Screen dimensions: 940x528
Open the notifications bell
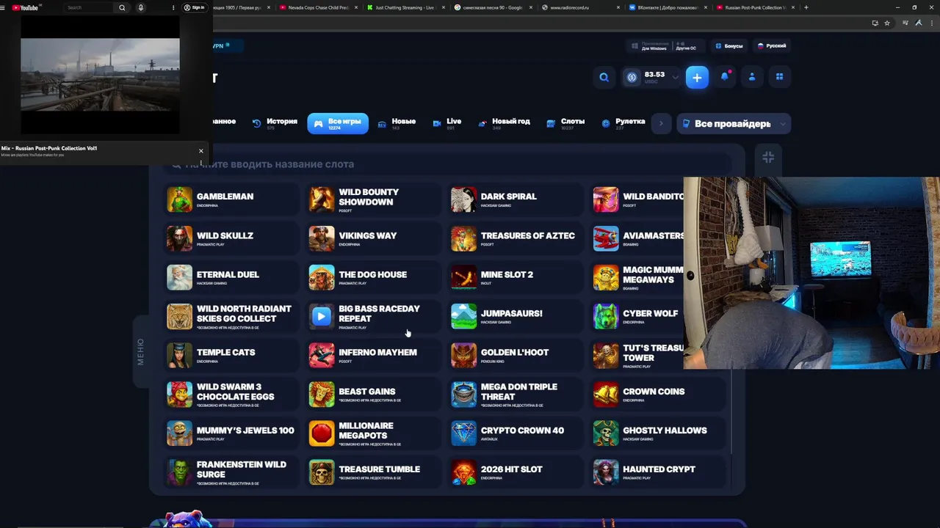[x=725, y=77]
